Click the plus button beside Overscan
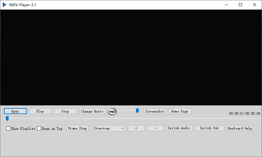 pyautogui.click(x=136, y=128)
